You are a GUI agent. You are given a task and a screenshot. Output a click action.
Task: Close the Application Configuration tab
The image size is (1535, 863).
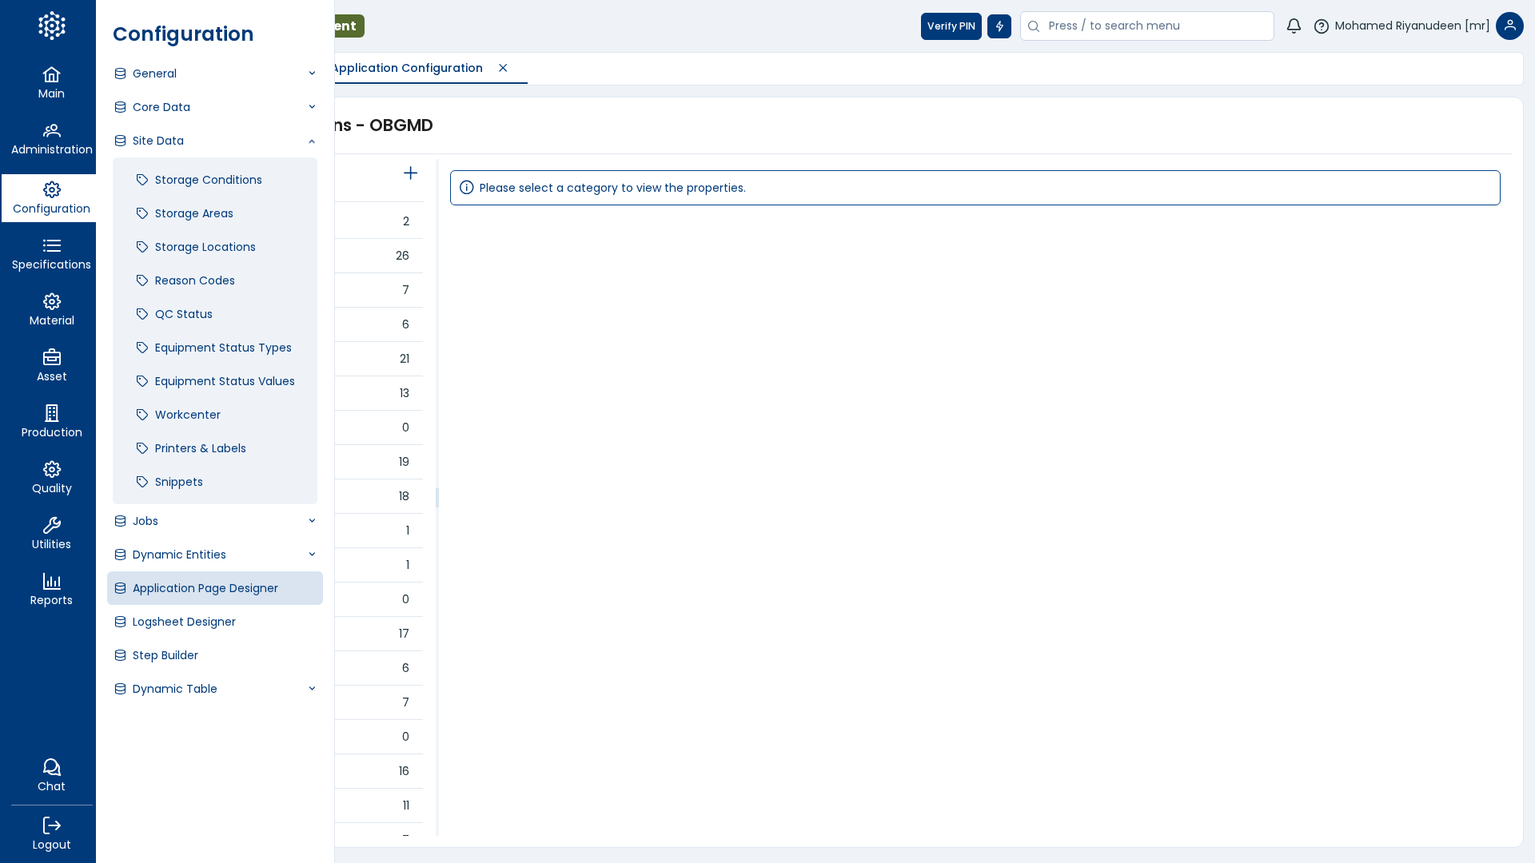tap(503, 68)
